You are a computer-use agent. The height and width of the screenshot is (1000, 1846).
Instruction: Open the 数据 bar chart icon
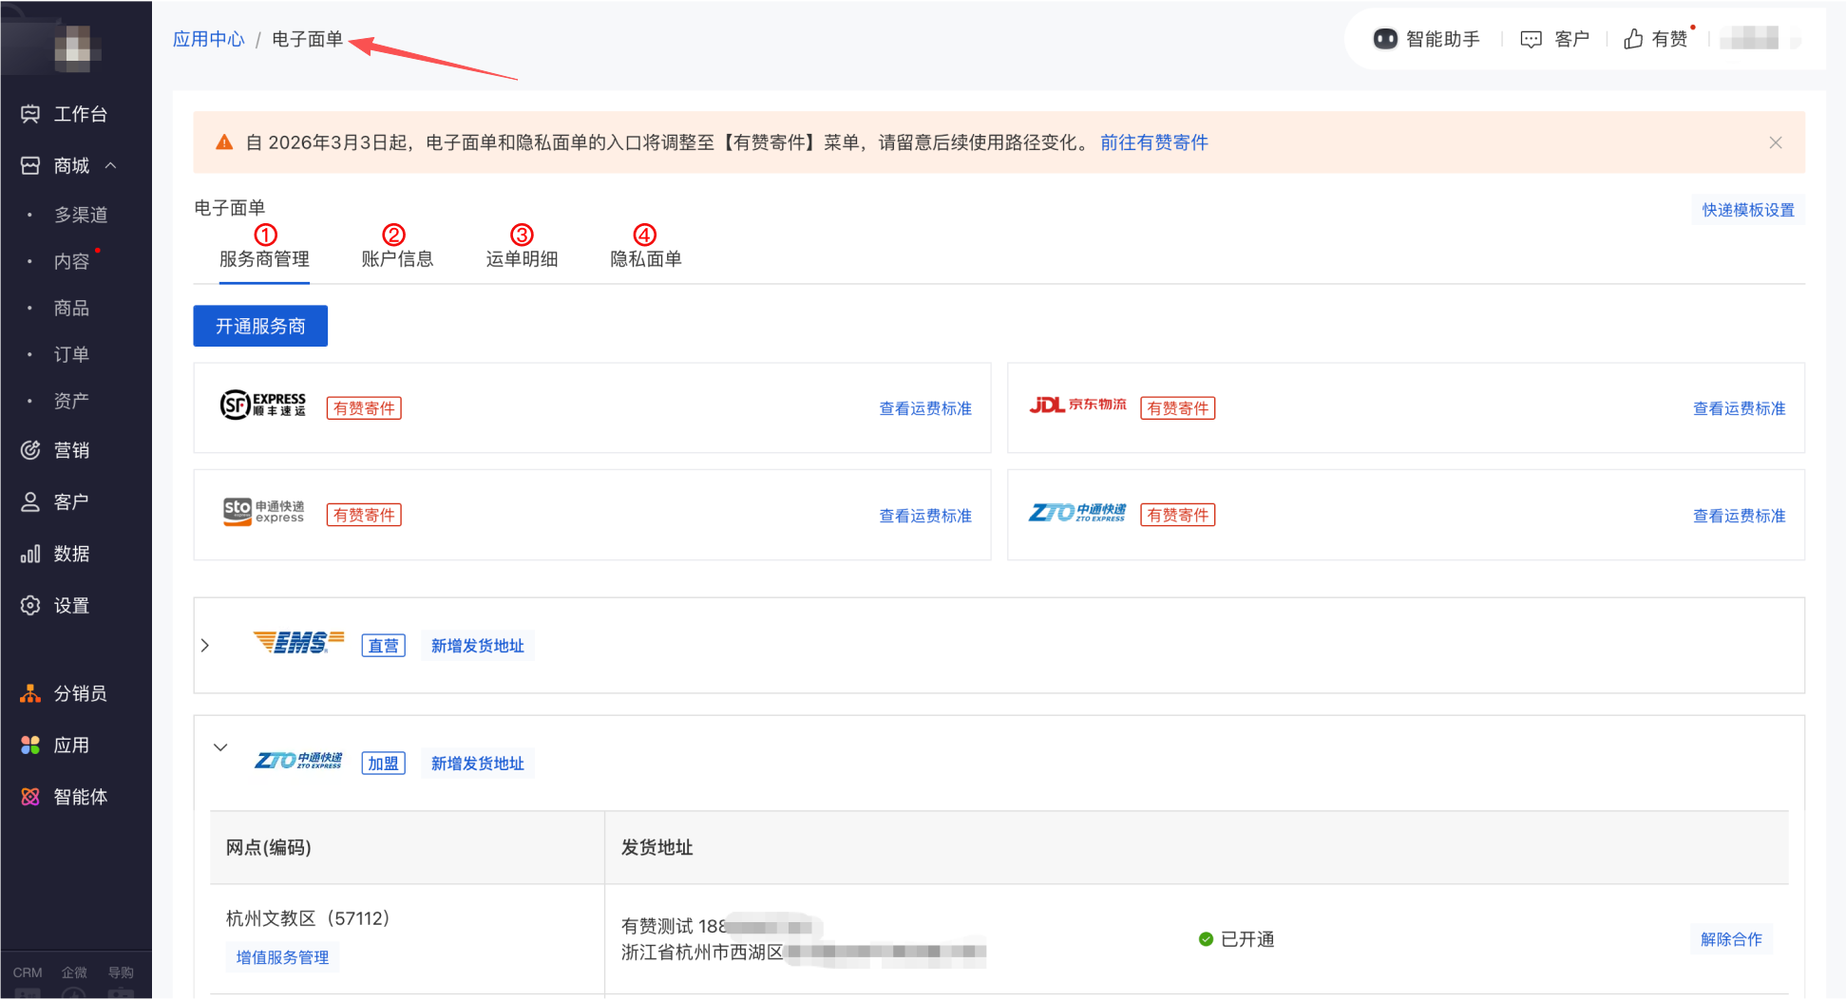coord(30,554)
